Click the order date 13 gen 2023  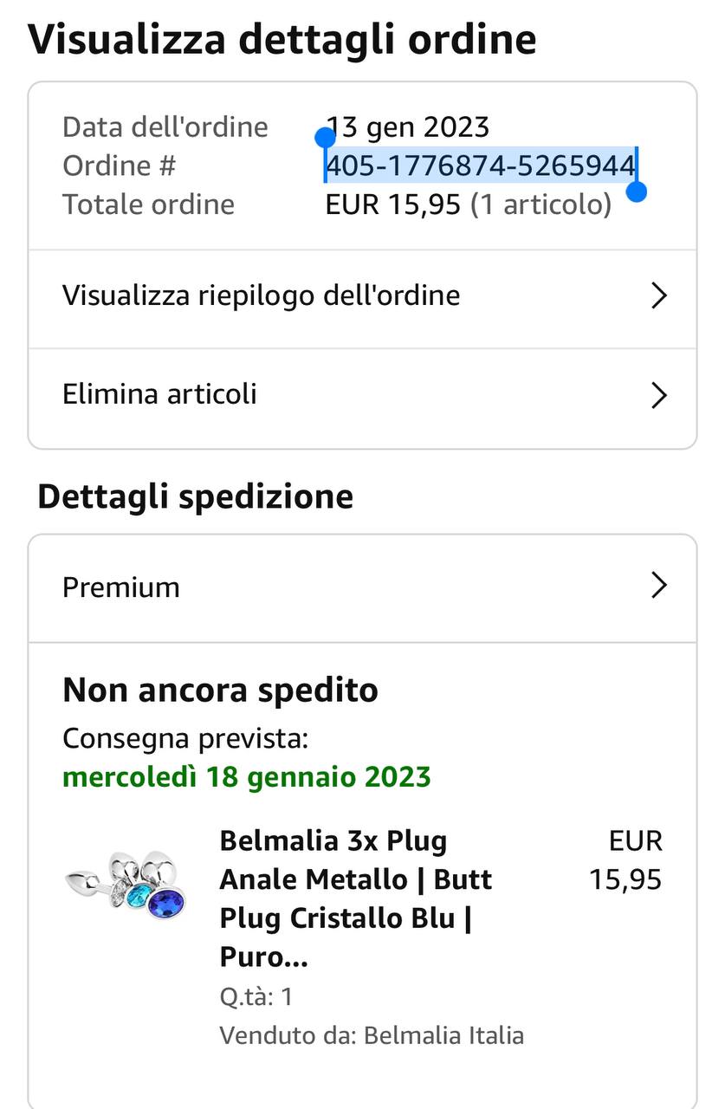(x=407, y=127)
